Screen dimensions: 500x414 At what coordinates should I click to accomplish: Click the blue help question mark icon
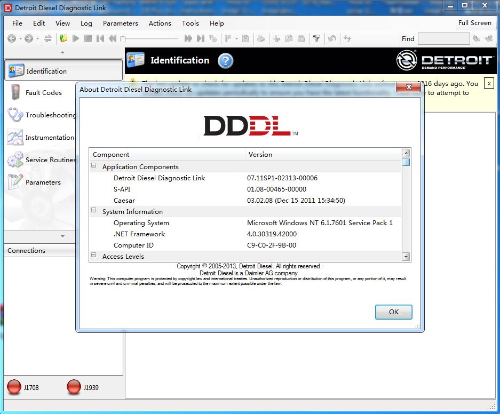pos(225,61)
